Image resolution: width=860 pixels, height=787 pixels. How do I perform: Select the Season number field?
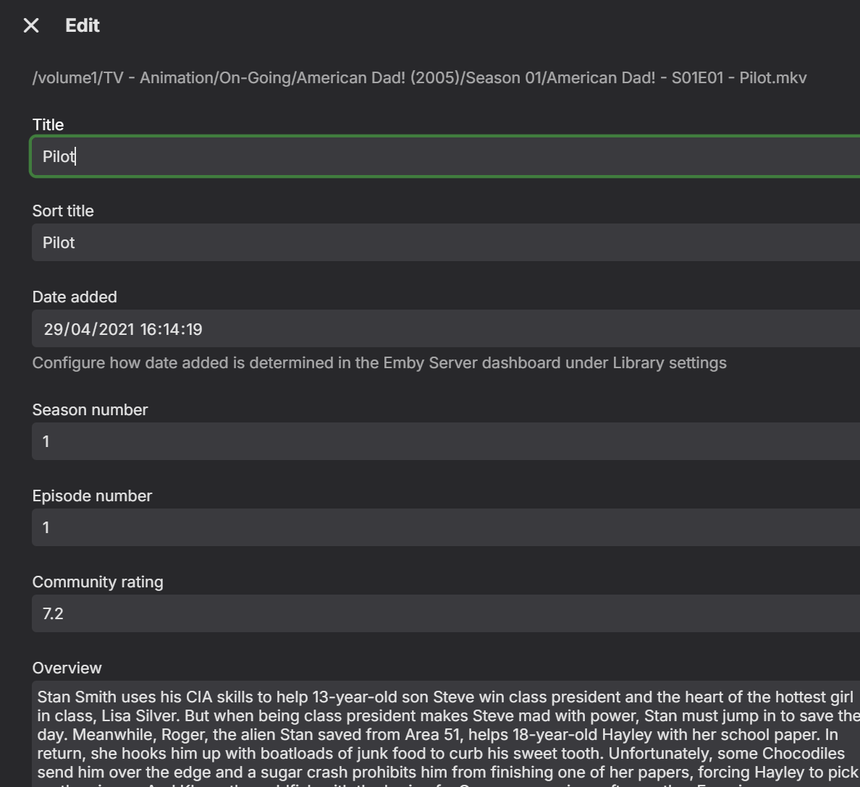(x=434, y=441)
